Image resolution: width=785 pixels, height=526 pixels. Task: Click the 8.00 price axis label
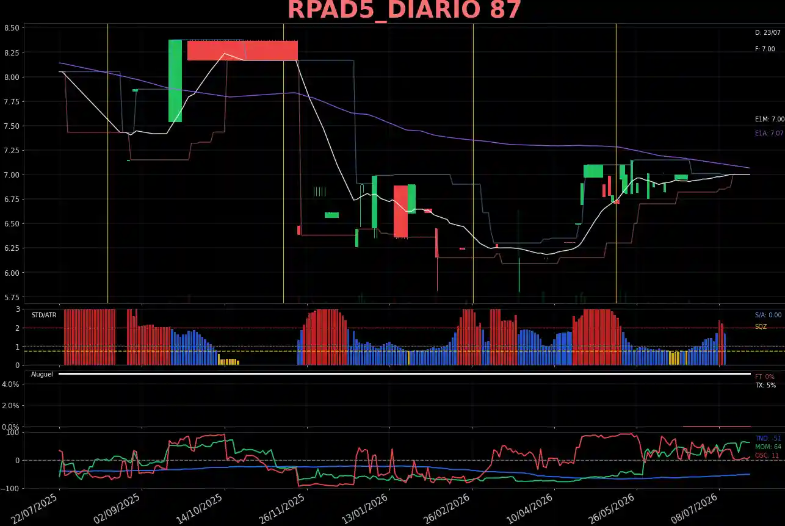pos(12,77)
